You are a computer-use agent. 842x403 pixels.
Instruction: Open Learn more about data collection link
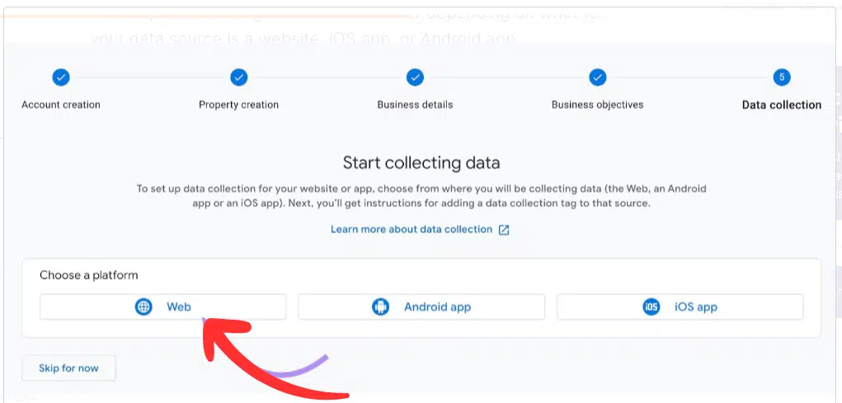pos(412,230)
